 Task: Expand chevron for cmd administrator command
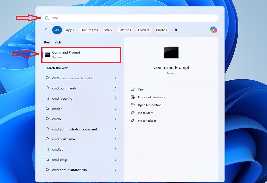pos(116,129)
